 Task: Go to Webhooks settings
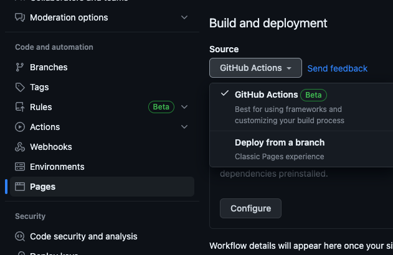click(x=102, y=147)
